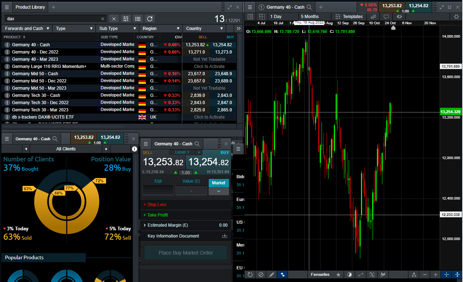Image resolution: width=463 pixels, height=282 pixels.
Task: Select the trendline drawing tool
Action: pos(361,274)
